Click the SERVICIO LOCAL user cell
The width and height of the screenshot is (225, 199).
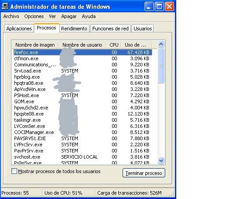(x=80, y=157)
